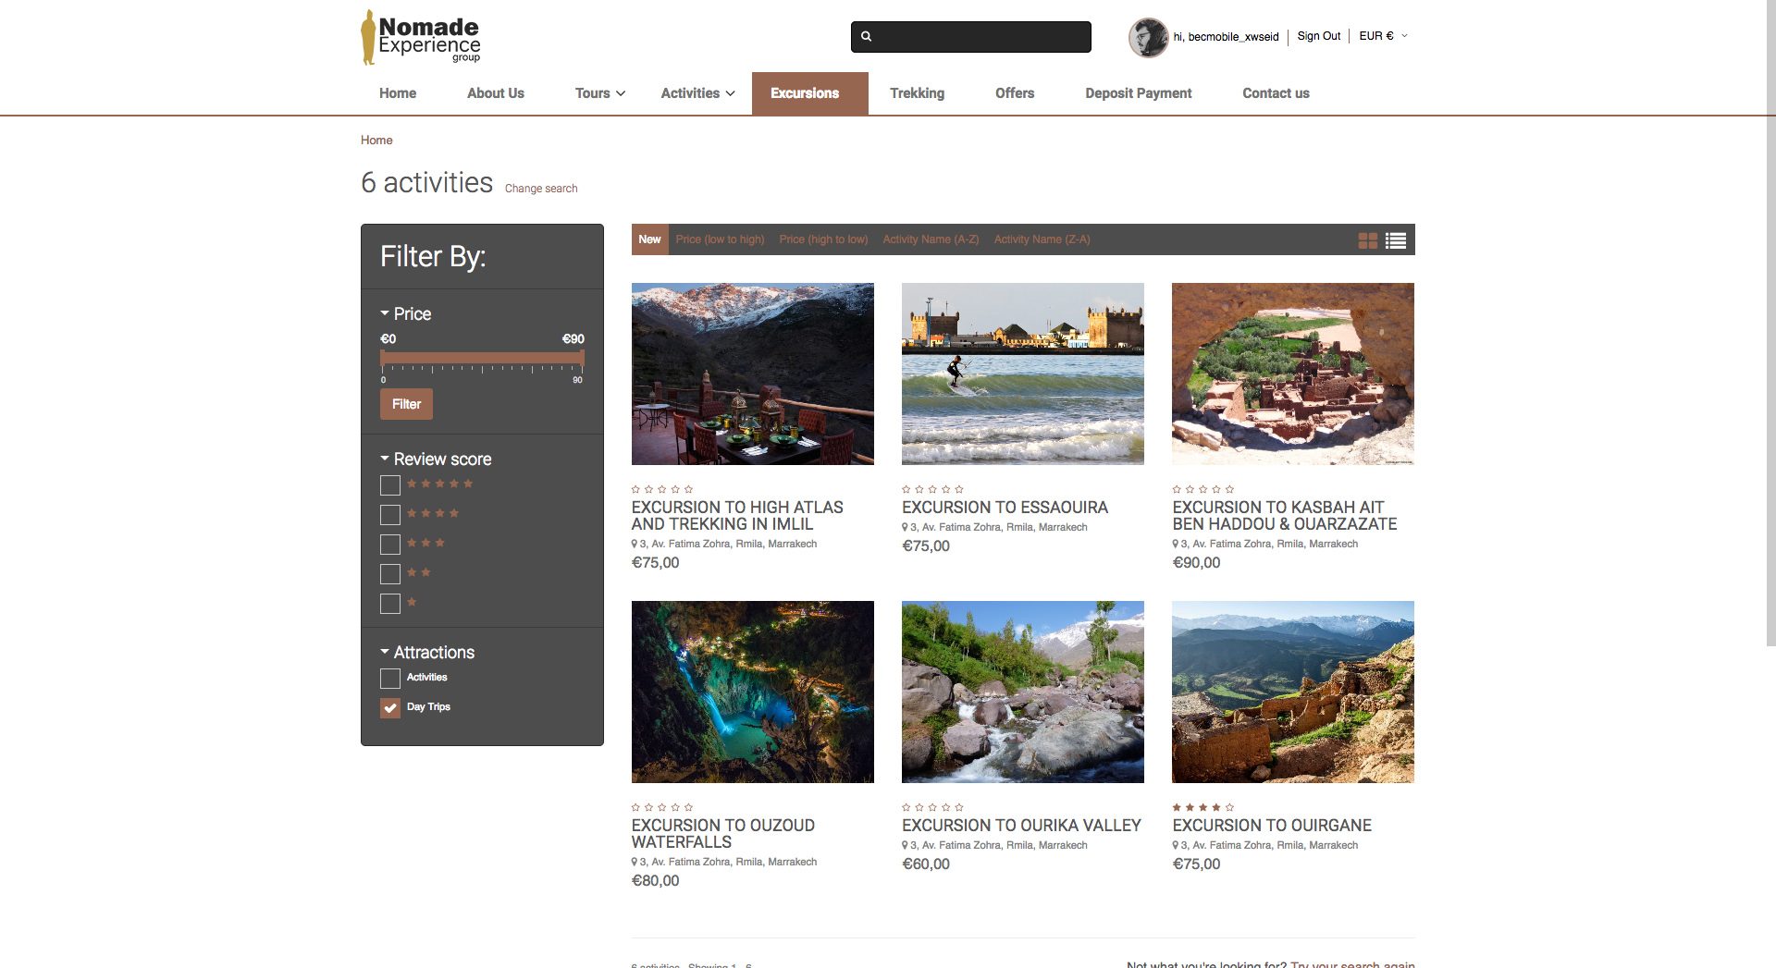
Task: Open the Essaouira surfing thumbnail
Action: tap(1023, 374)
